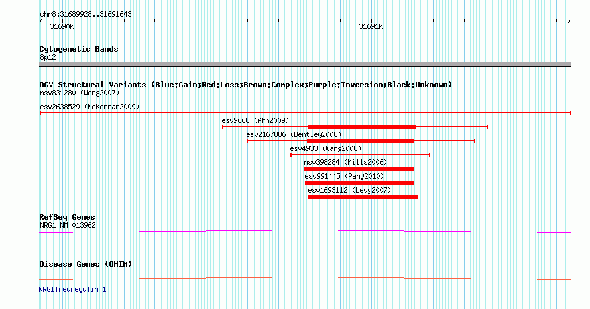Click the orange OMIM disease gene line
590x309 pixels.
coord(305,278)
